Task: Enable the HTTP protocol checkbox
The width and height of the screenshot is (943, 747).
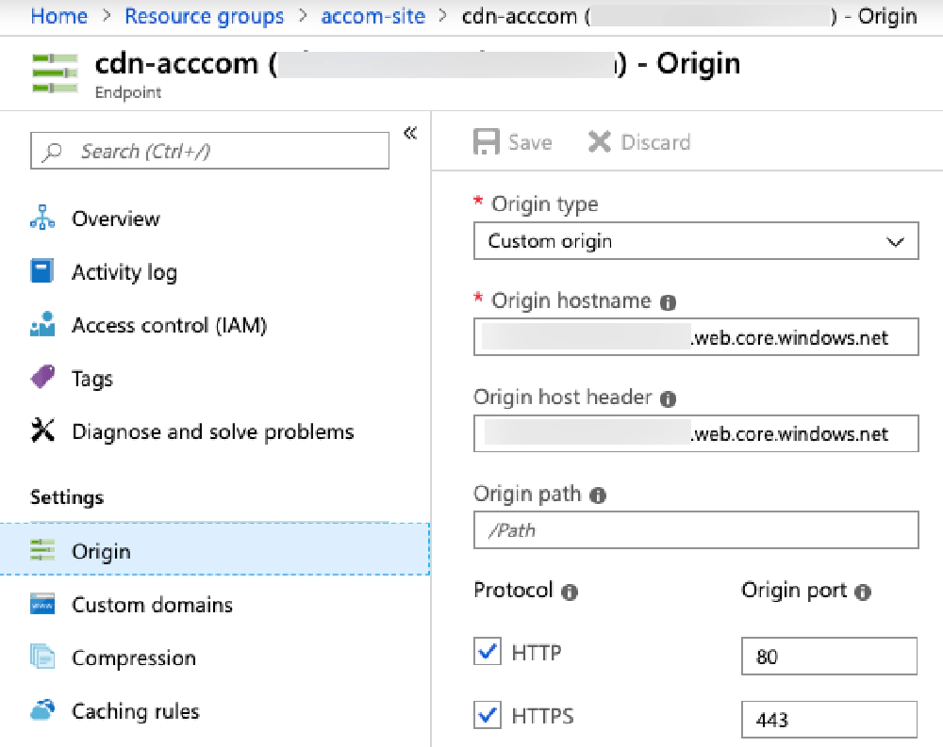Action: pyautogui.click(x=487, y=651)
